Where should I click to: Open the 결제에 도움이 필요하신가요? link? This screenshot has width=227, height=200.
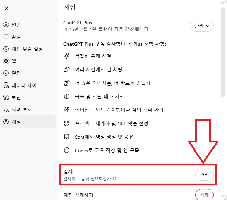coord(90,179)
